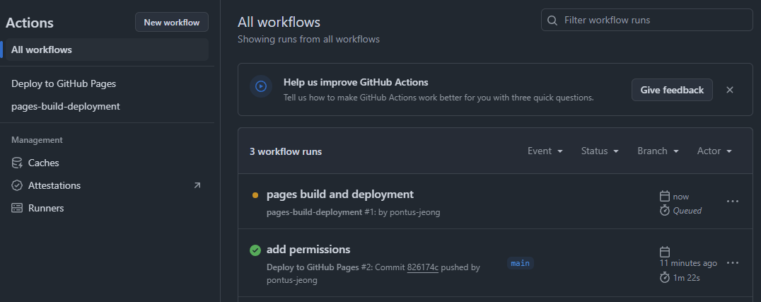Open commit 826174c link
This screenshot has height=302, width=761.
(x=423, y=267)
